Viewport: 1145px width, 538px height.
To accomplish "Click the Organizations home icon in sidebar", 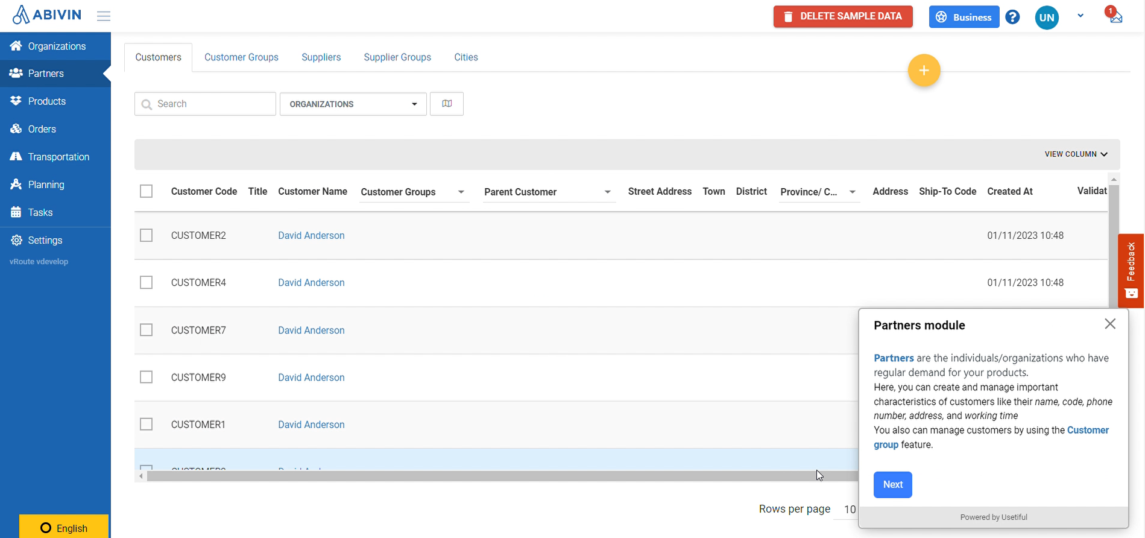I will (x=16, y=46).
